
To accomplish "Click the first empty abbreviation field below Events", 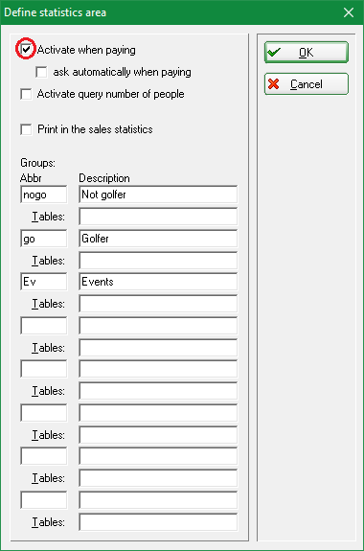I will pyautogui.click(x=43, y=326).
